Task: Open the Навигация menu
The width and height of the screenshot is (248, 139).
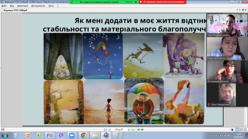Action: coord(22,6)
